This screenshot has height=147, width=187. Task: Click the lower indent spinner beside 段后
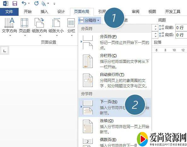155,35
